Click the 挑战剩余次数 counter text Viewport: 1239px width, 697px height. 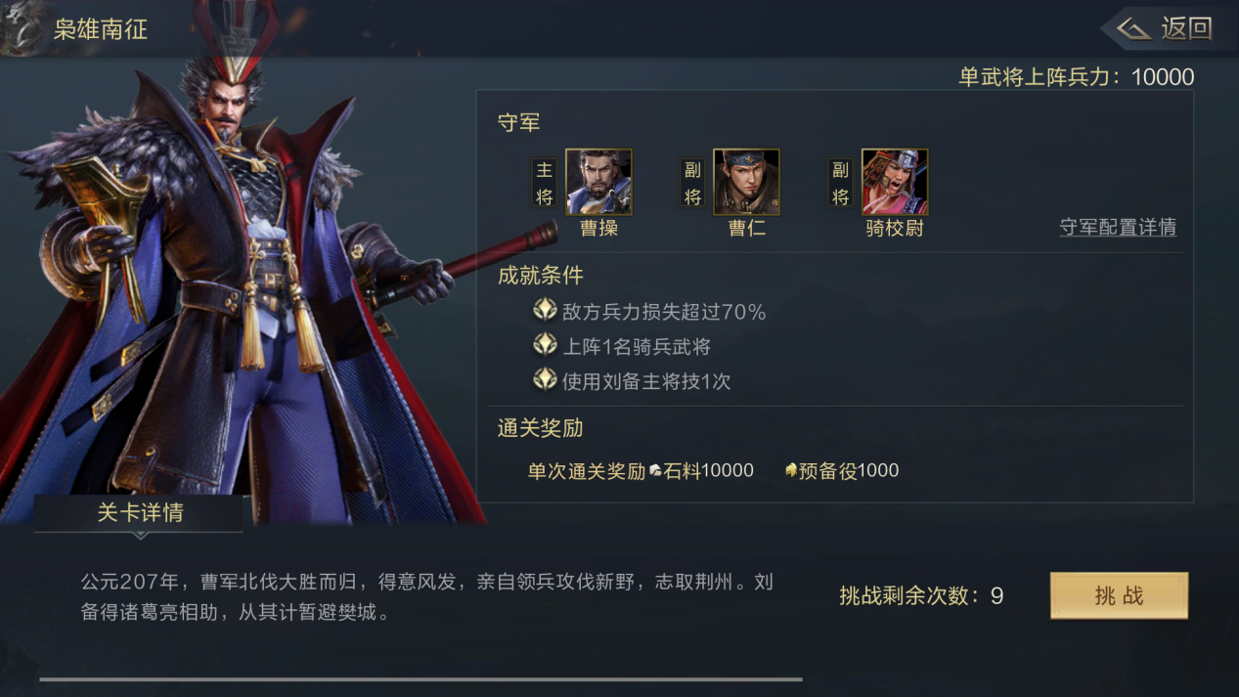tap(921, 596)
